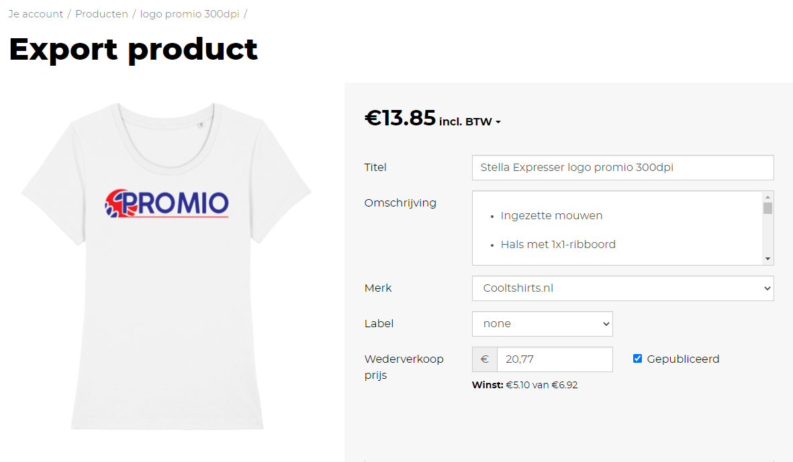Image resolution: width=793 pixels, height=462 pixels.
Task: Click the PROMIO logo on the shirt
Action: tap(167, 203)
